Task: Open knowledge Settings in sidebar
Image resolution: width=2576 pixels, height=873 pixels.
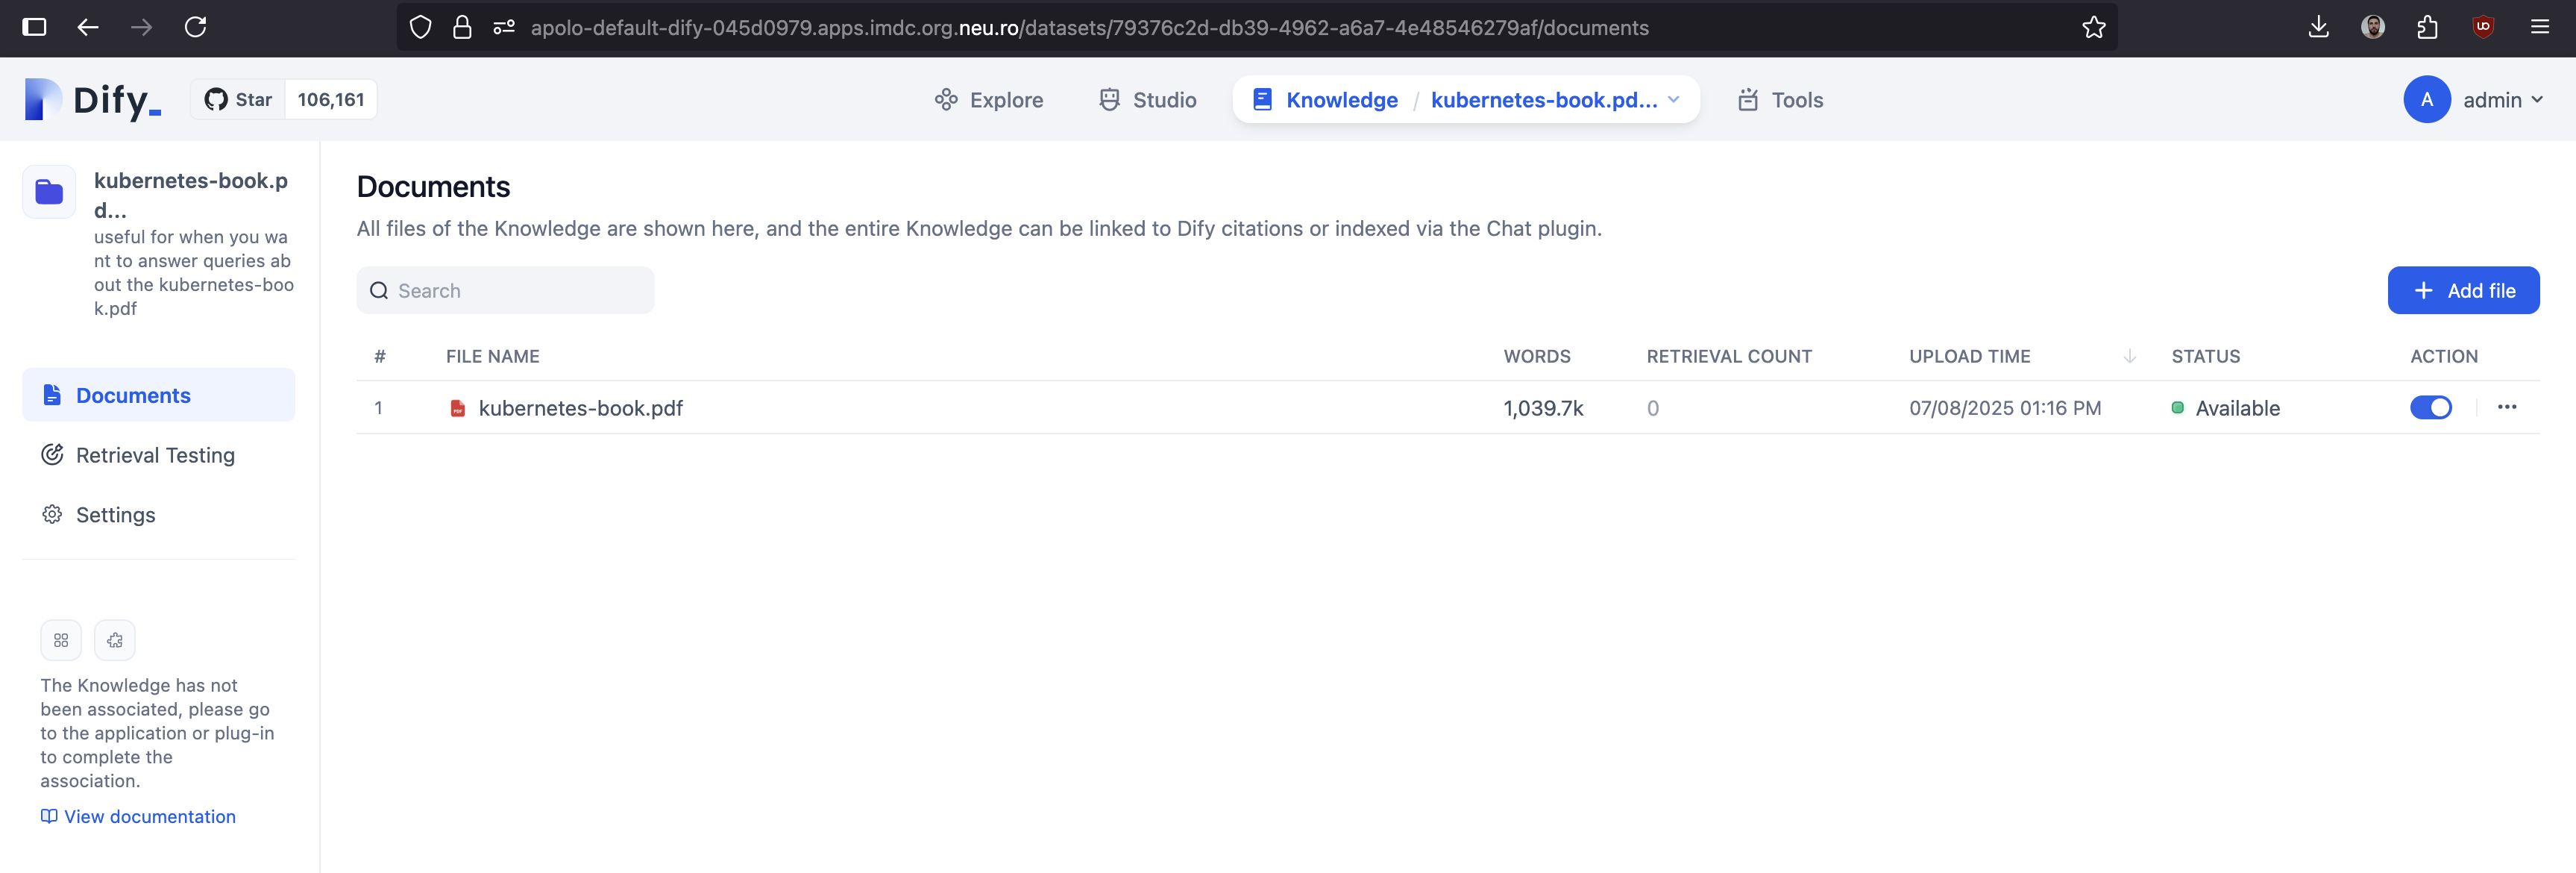Action: 115,515
